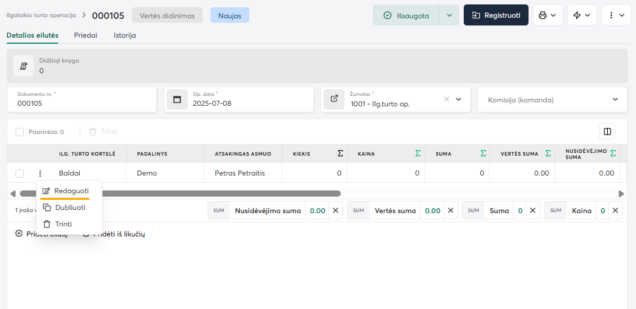This screenshot has height=309, width=636.
Task: Choose Dubliuoti in the row menu
Action: [x=70, y=207]
